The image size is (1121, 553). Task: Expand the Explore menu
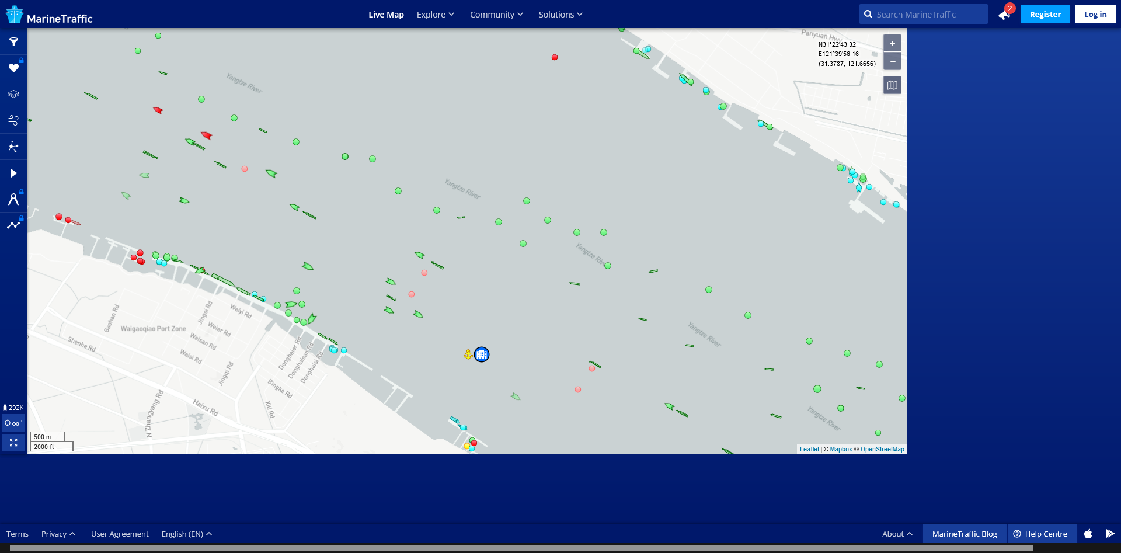coord(436,15)
